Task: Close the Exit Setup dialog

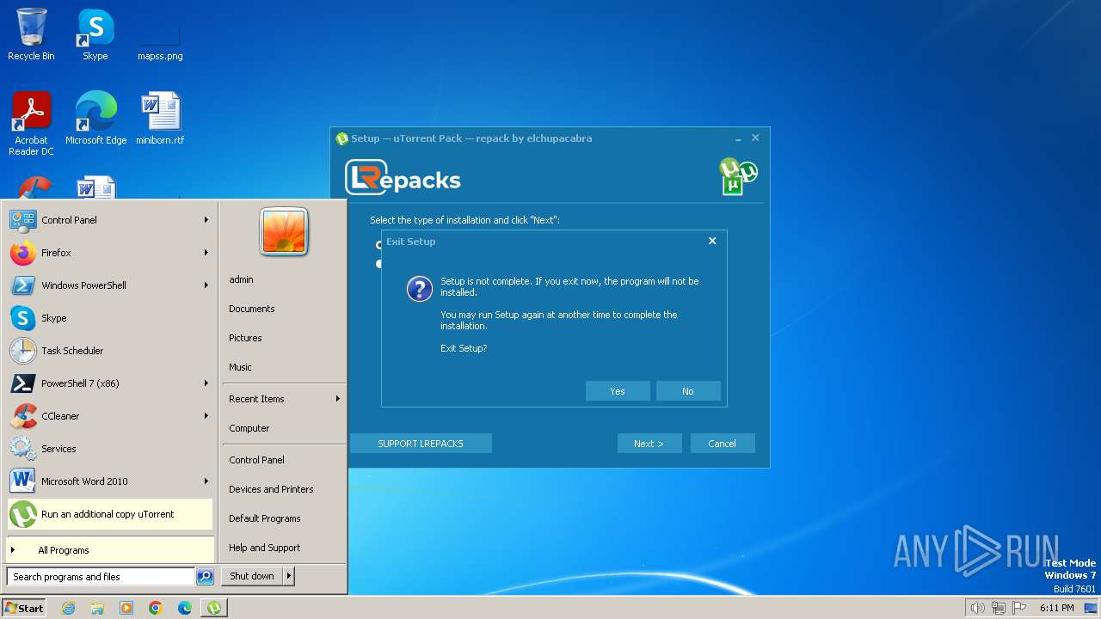Action: click(x=712, y=242)
